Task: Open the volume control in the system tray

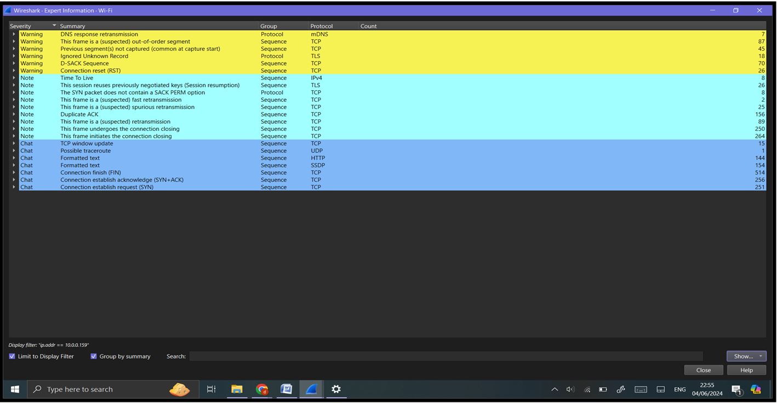Action: click(570, 389)
